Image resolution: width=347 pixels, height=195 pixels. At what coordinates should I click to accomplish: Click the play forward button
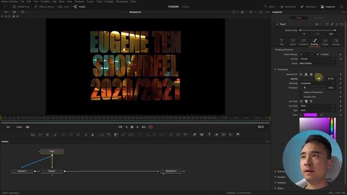point(137,127)
